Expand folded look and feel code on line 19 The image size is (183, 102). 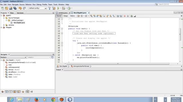click(62, 33)
